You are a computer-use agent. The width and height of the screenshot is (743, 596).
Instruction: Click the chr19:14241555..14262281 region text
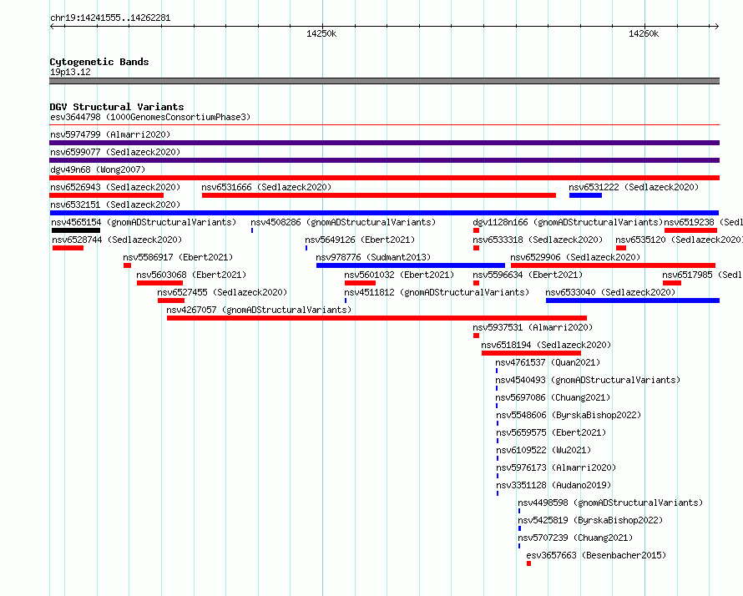pos(110,18)
